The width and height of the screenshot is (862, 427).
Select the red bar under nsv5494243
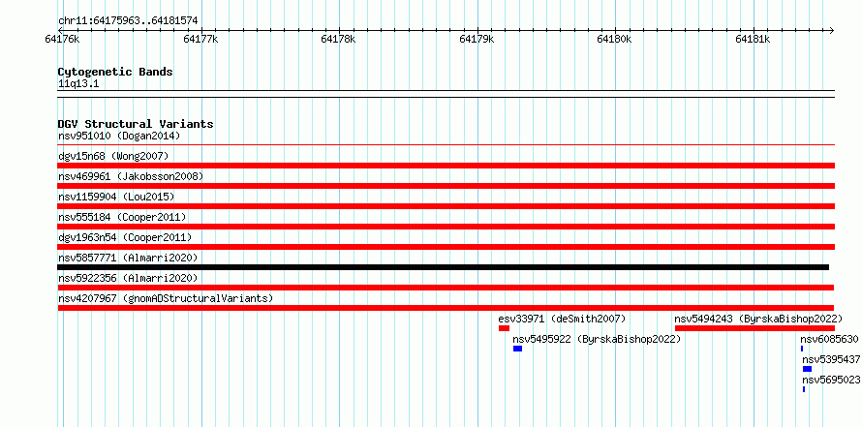(x=754, y=328)
